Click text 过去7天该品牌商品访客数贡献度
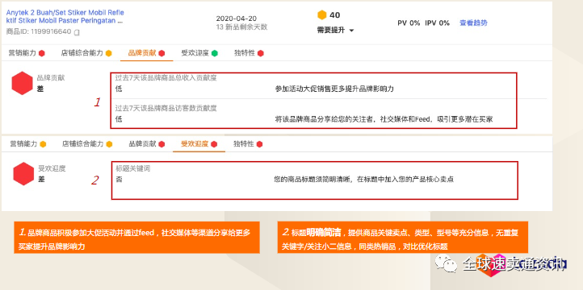 click(x=166, y=108)
